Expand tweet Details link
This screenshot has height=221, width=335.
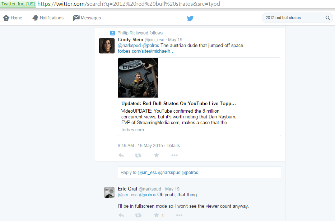[x=173, y=146]
